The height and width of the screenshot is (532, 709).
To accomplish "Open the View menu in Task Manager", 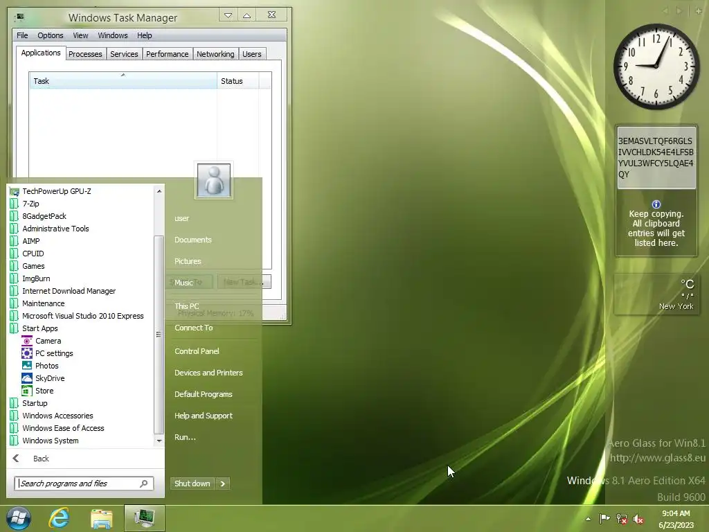I will [80, 35].
